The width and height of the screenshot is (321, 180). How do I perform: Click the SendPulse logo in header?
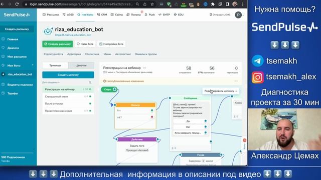(x=17, y=14)
